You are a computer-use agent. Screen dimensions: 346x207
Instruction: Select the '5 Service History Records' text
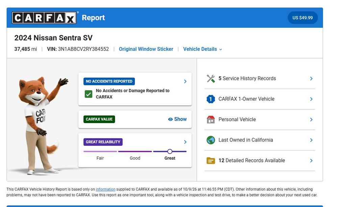click(x=247, y=78)
